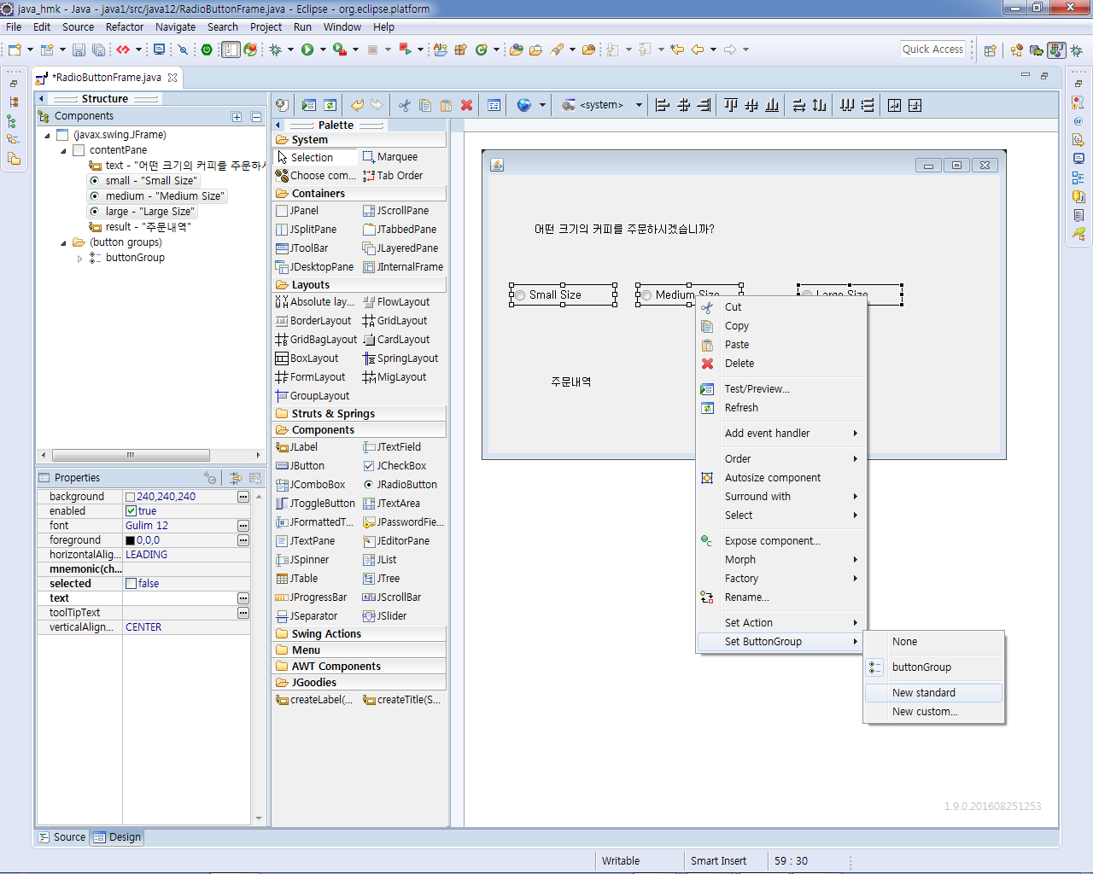Click the background color property swatch
The height and width of the screenshot is (874, 1093).
(x=131, y=497)
